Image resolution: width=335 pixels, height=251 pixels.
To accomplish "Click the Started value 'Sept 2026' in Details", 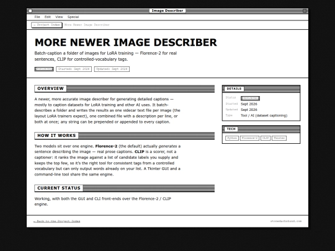I will coord(249,104).
